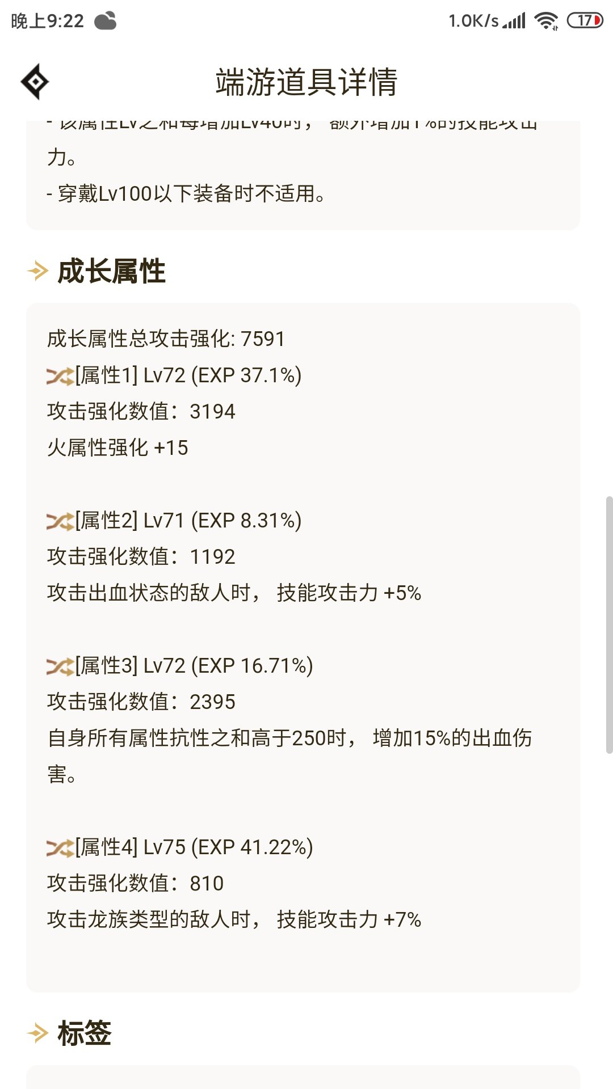This screenshot has width=613, height=1089.
Task: Tap the Wi-Fi icon in status bar
Action: [x=546, y=21]
